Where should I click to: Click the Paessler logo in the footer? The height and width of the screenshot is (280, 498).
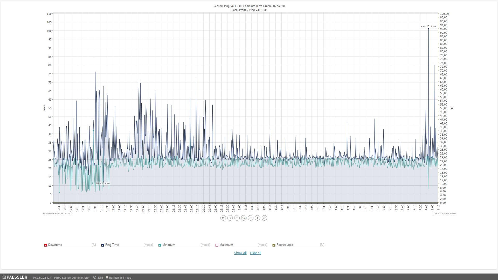[15, 277]
